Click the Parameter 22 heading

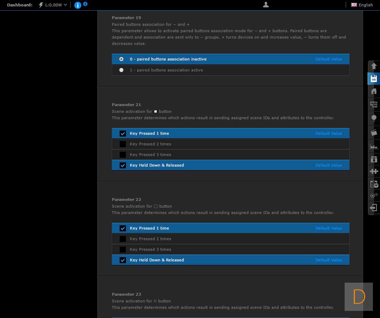(x=126, y=200)
